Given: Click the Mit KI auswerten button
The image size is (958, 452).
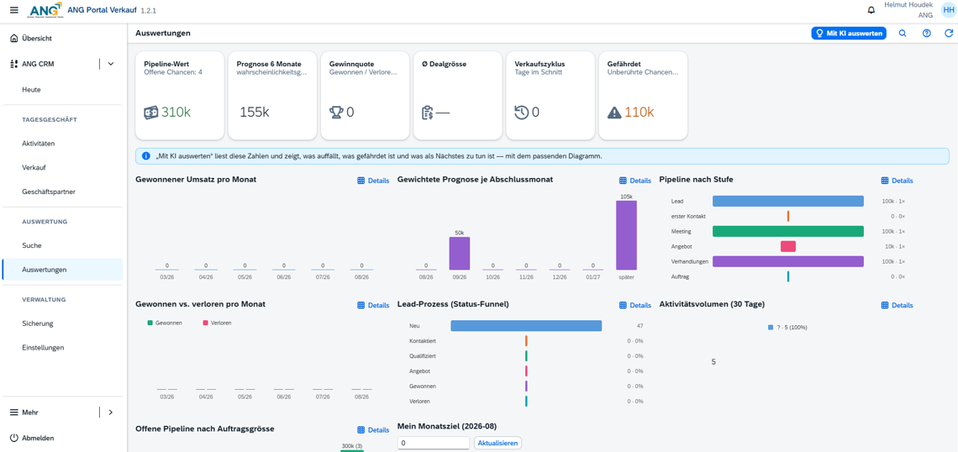Looking at the screenshot, I should [x=849, y=34].
